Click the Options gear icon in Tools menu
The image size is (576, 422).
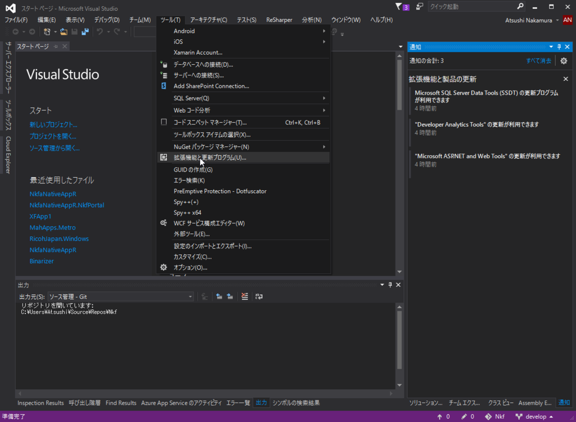(x=164, y=267)
